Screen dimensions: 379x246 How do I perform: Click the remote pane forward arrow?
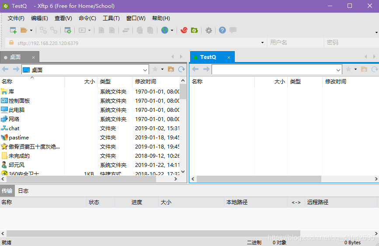pos(206,69)
